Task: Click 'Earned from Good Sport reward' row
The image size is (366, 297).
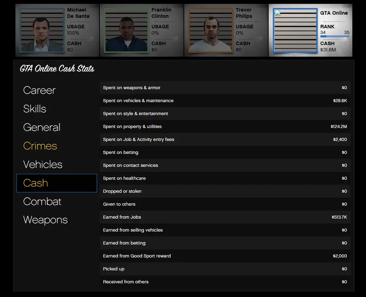Action: [225, 256]
